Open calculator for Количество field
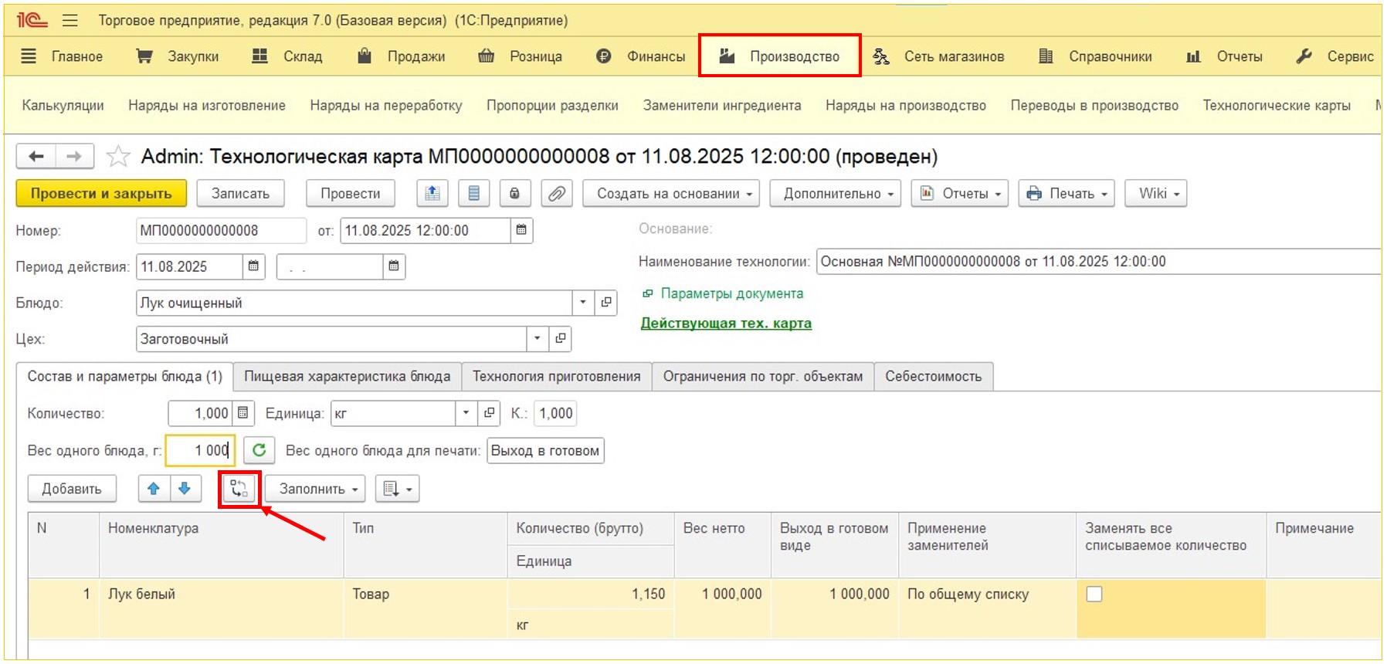 pos(242,413)
